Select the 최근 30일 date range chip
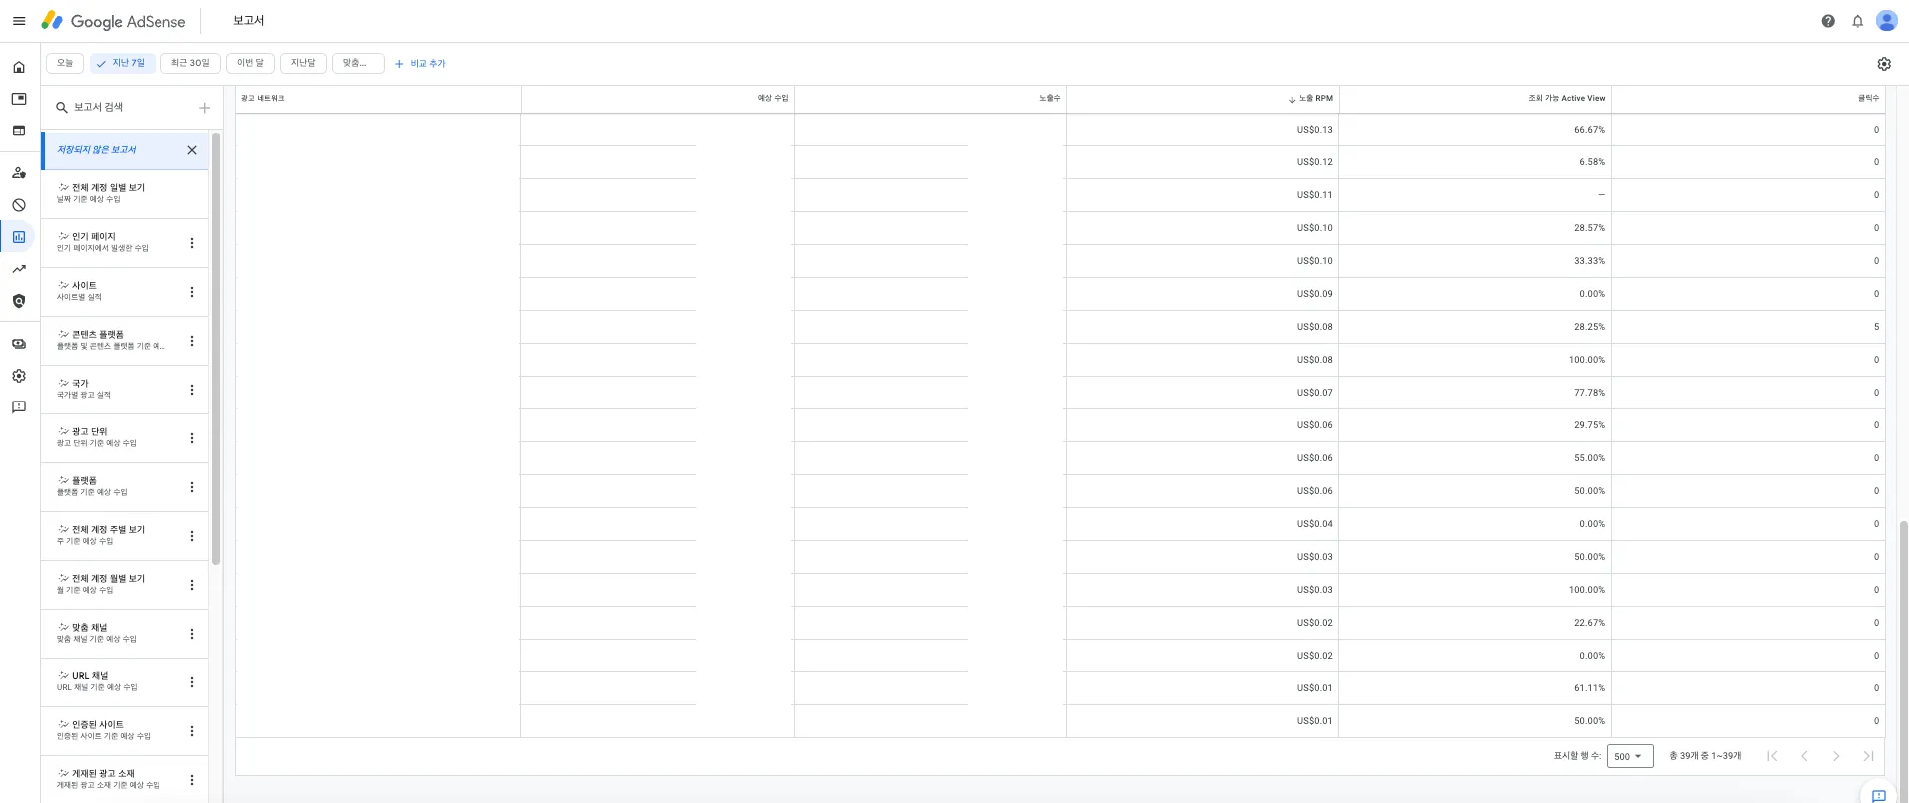The width and height of the screenshot is (1909, 803). pyautogui.click(x=190, y=63)
